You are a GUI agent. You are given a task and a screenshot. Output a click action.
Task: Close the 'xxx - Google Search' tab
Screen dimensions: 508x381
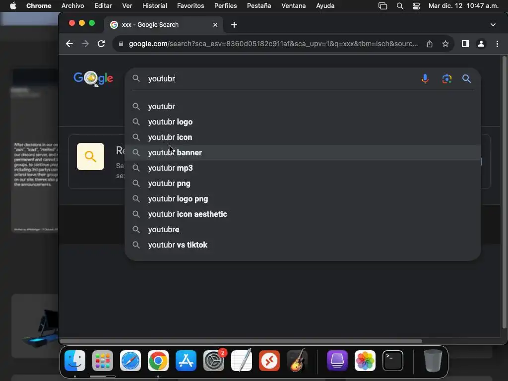215,25
